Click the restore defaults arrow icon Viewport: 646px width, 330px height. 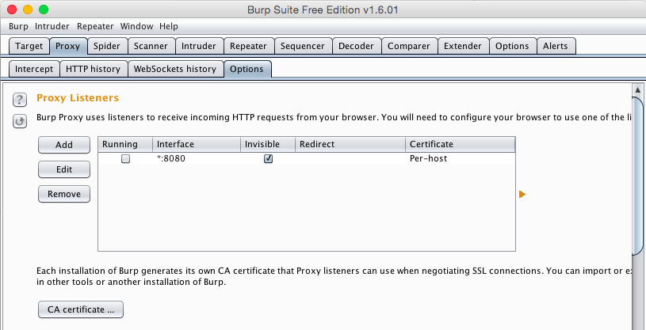pos(21,121)
